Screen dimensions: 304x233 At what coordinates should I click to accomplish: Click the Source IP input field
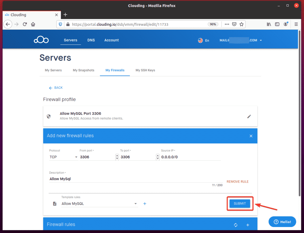coord(191,157)
